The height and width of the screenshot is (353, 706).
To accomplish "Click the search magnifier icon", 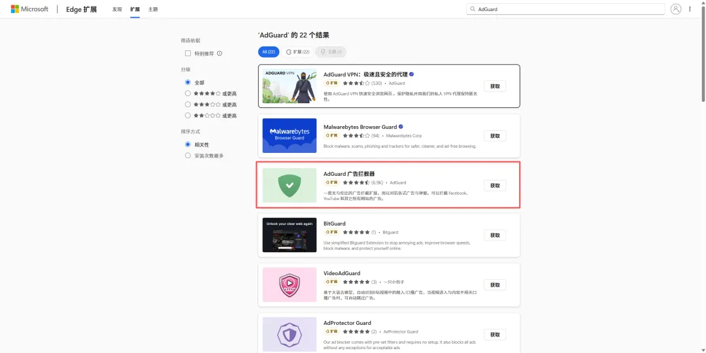I will click(x=473, y=9).
